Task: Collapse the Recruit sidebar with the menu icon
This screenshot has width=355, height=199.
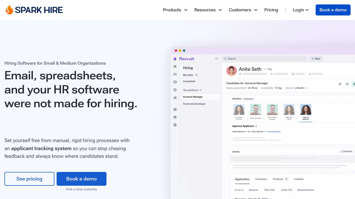Action: (216, 59)
